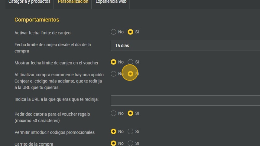Screen dimensions: 260x146
Task: Open the Personalización tab
Action: pyautogui.click(x=73, y=2)
